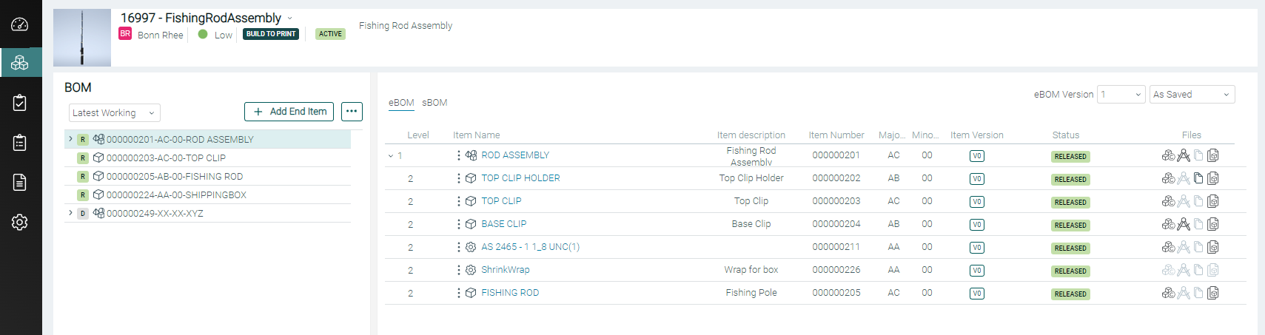Click CAD model files icon for ROD ASSEMBLY row
The width and height of the screenshot is (1265, 335).
[1168, 155]
